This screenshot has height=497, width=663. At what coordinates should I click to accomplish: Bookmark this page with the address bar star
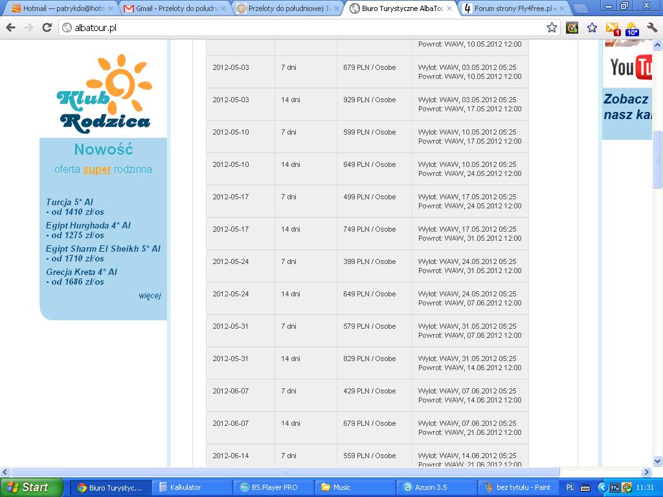click(552, 28)
